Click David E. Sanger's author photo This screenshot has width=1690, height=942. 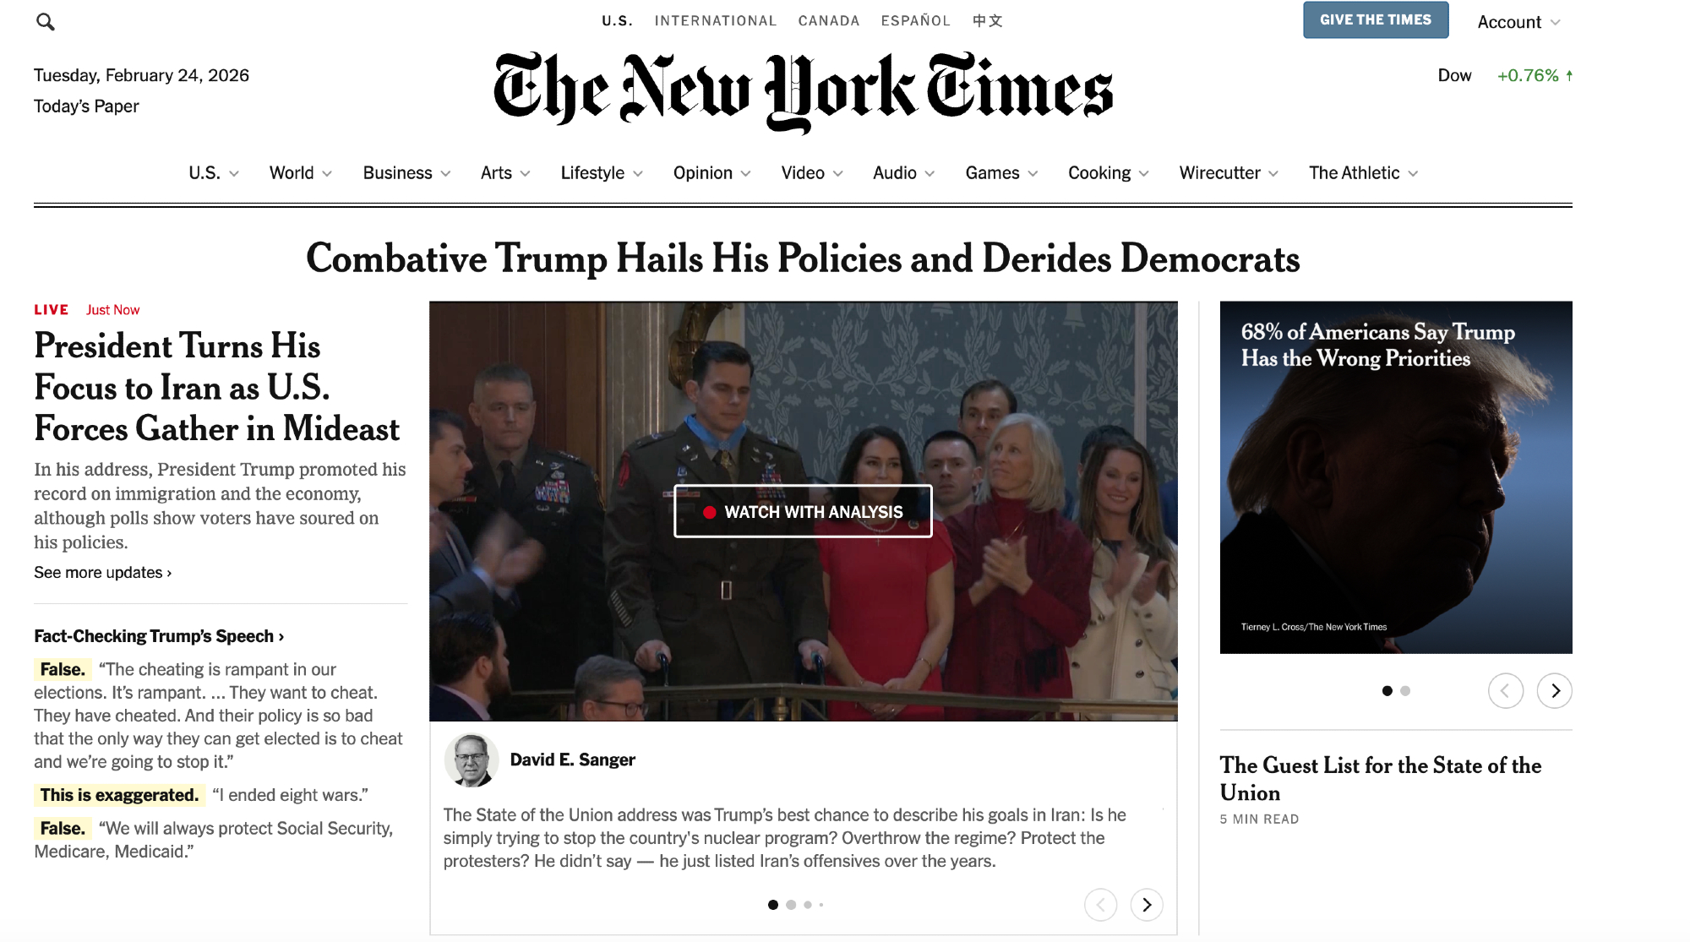(471, 760)
